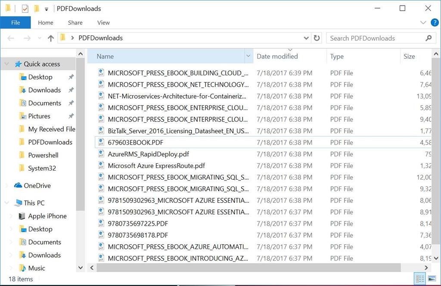Open the Help question mark icon

435,22
